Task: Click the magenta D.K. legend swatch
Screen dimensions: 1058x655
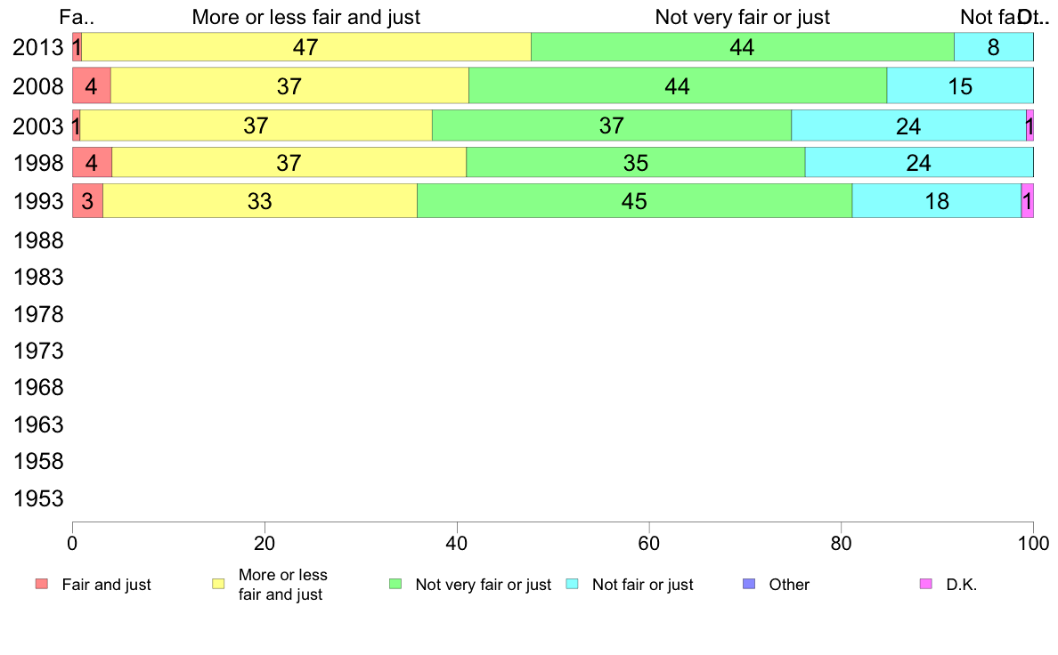Action: (926, 584)
